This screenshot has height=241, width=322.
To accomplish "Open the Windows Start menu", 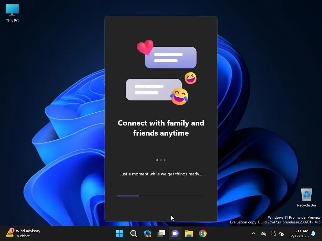I will (x=119, y=233).
